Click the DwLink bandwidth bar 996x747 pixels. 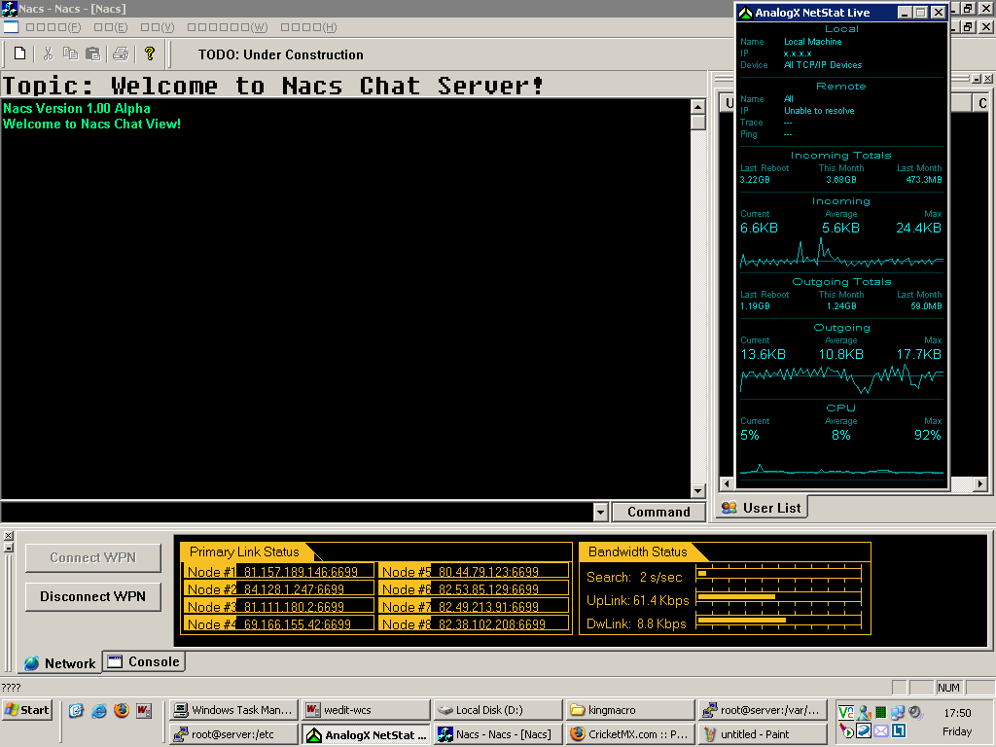[779, 621]
